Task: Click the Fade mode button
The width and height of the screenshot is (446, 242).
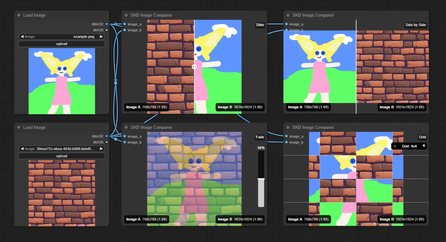Action: pos(260,137)
